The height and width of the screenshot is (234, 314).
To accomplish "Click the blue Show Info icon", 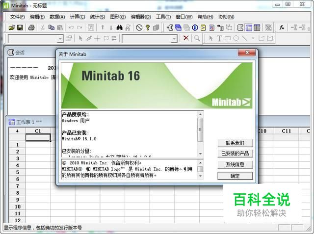I will [195, 27].
